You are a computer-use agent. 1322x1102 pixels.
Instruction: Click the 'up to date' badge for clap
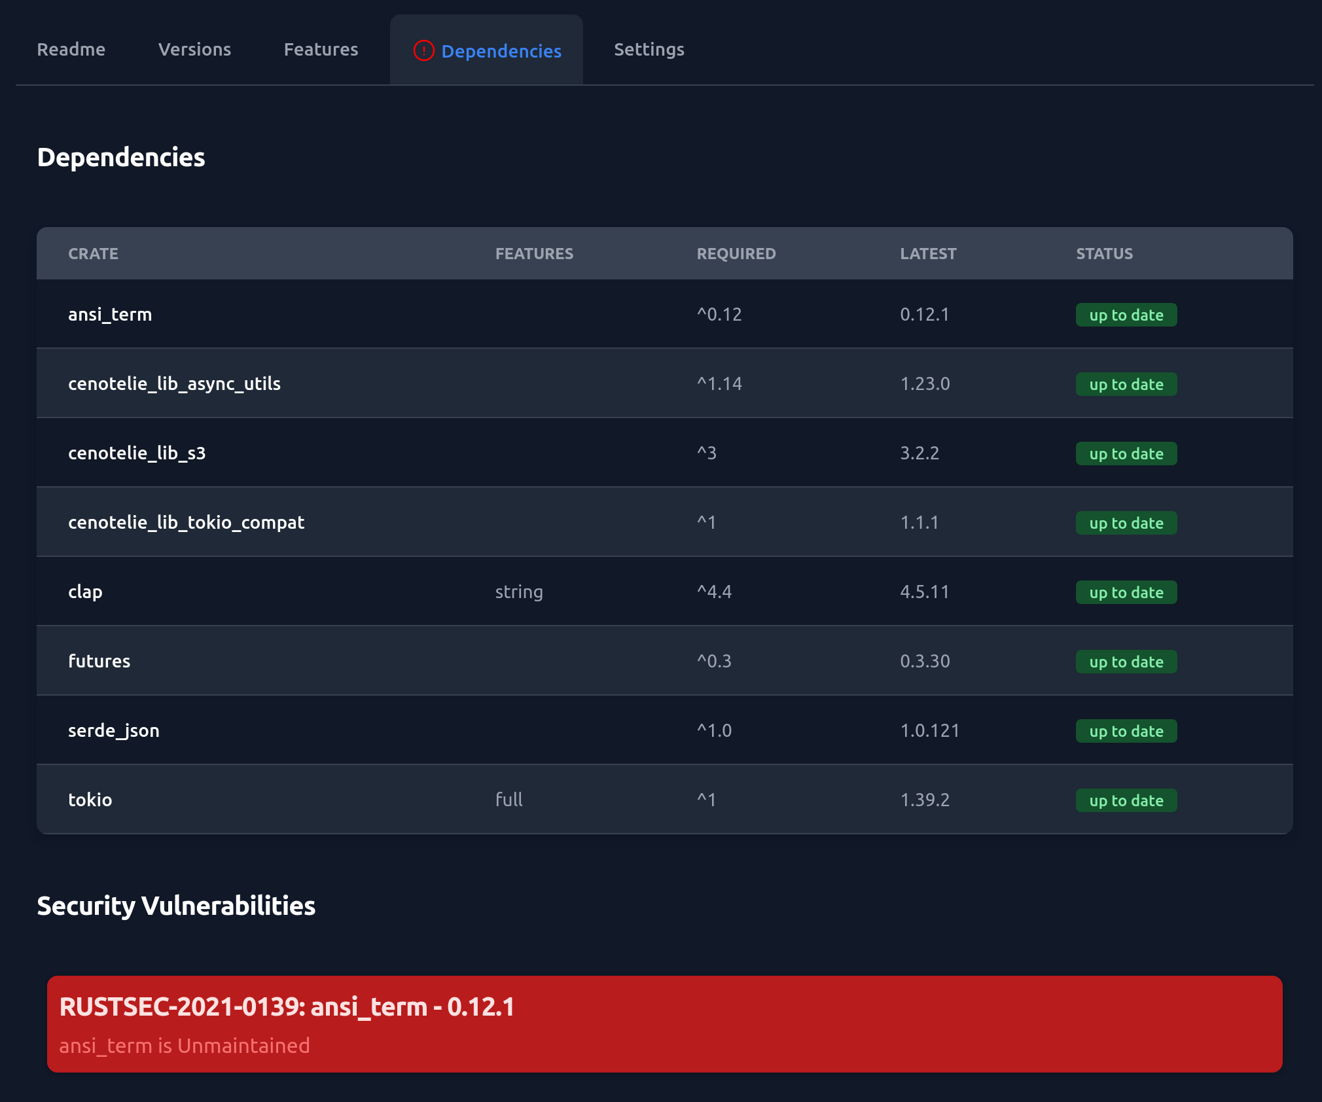coord(1126,593)
